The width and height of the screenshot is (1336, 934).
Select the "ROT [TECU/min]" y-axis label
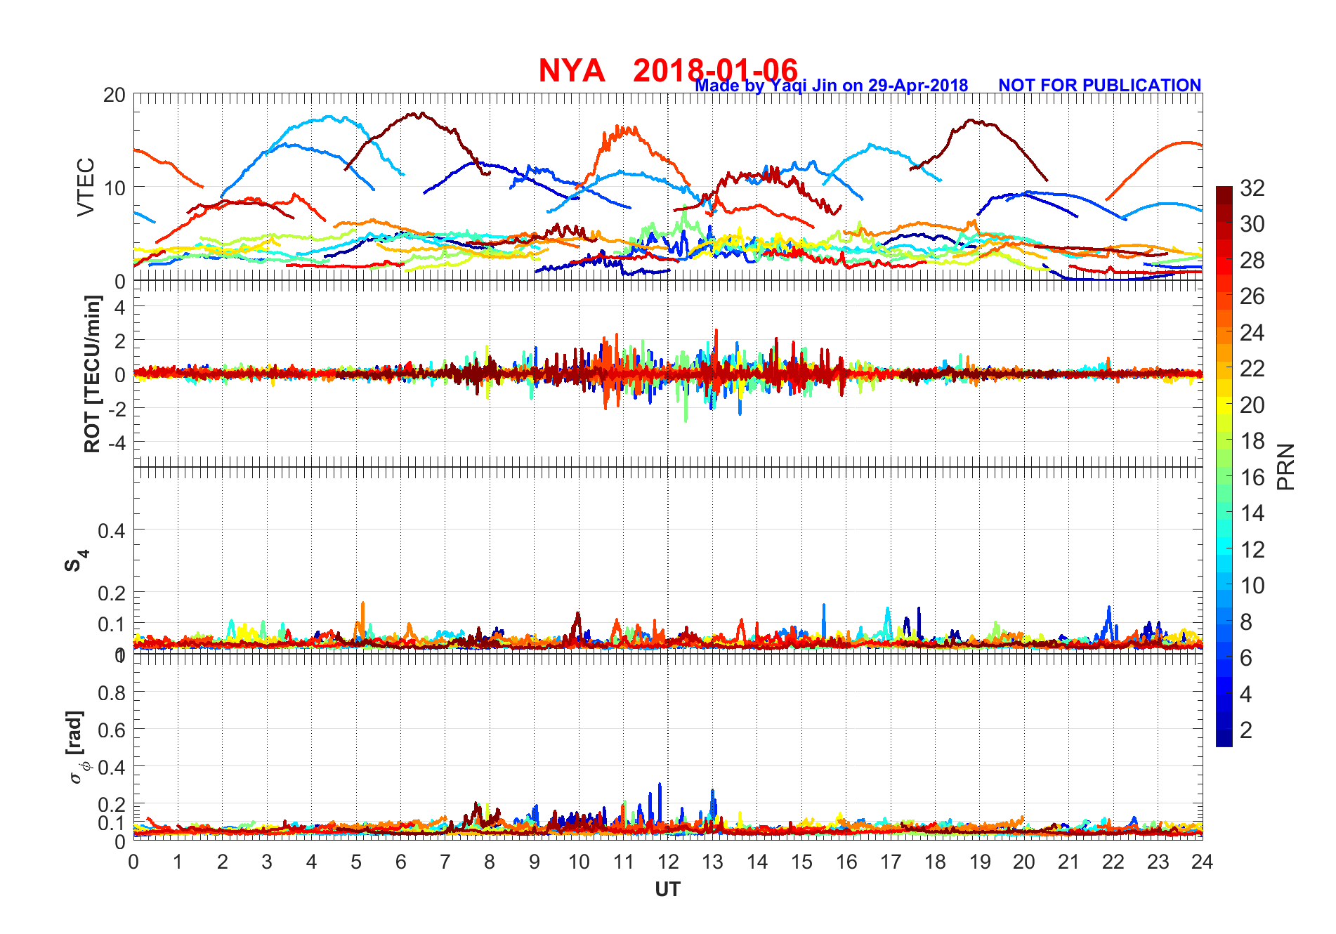(92, 374)
